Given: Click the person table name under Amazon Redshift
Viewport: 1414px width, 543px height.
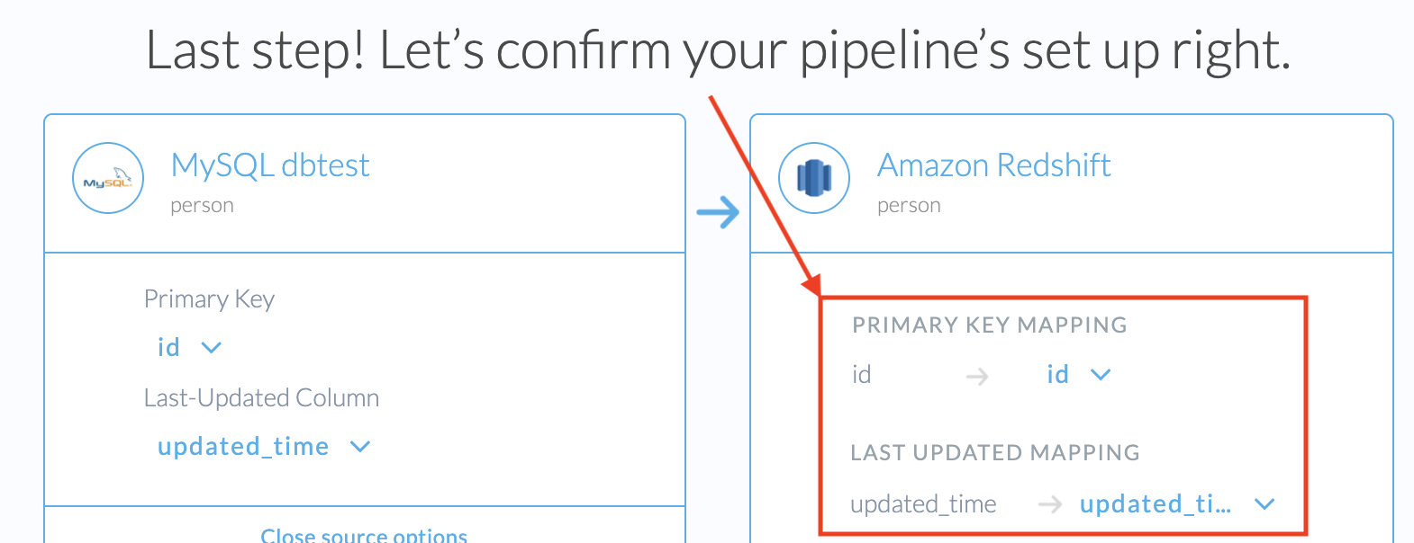Looking at the screenshot, I should 909,206.
